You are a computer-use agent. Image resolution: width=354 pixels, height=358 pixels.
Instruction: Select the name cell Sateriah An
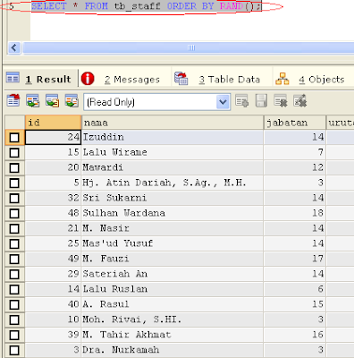tap(173, 274)
